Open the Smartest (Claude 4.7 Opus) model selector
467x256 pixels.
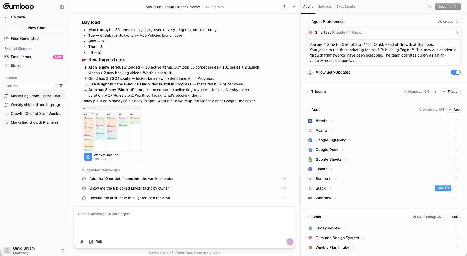384,32
